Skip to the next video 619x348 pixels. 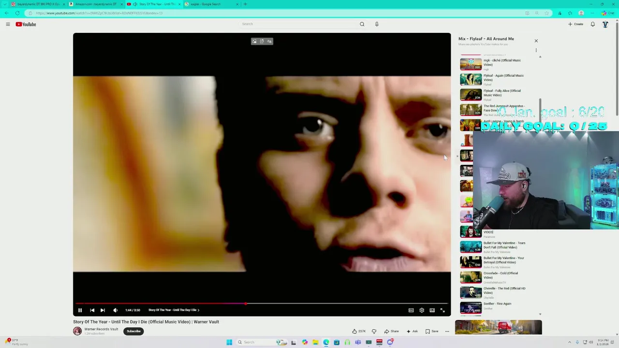(103, 310)
